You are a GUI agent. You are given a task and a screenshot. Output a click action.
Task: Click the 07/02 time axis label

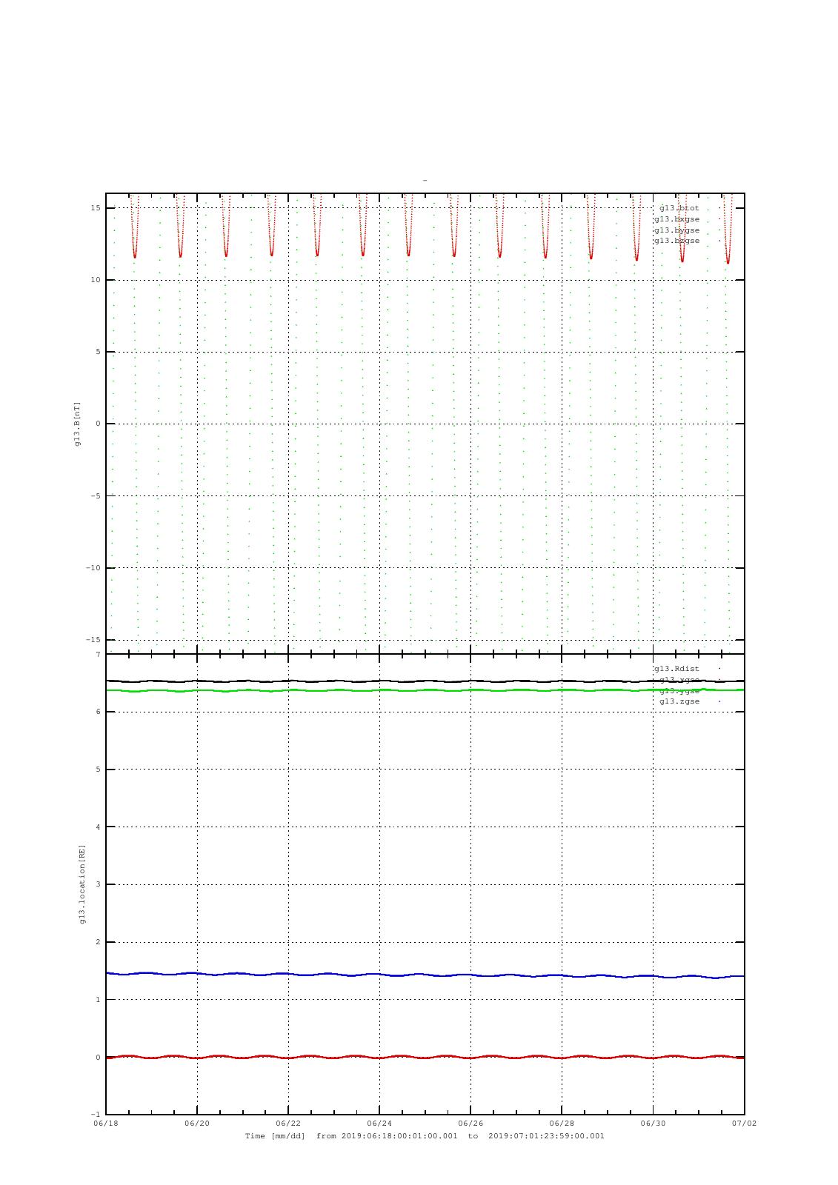(744, 1124)
